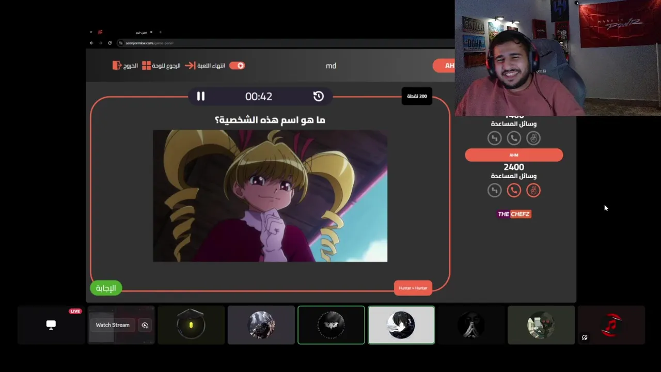The height and width of the screenshot is (372, 661).
Task: Click the 2400 score for team AHM
Action: [514, 167]
